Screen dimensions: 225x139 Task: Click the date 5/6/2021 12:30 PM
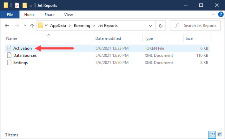point(112,55)
